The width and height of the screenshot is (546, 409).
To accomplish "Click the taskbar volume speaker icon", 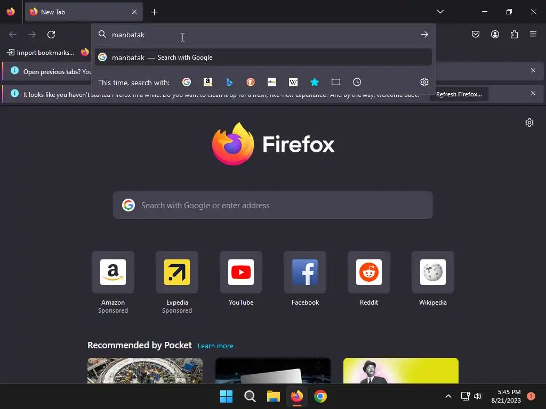I will click(x=478, y=396).
